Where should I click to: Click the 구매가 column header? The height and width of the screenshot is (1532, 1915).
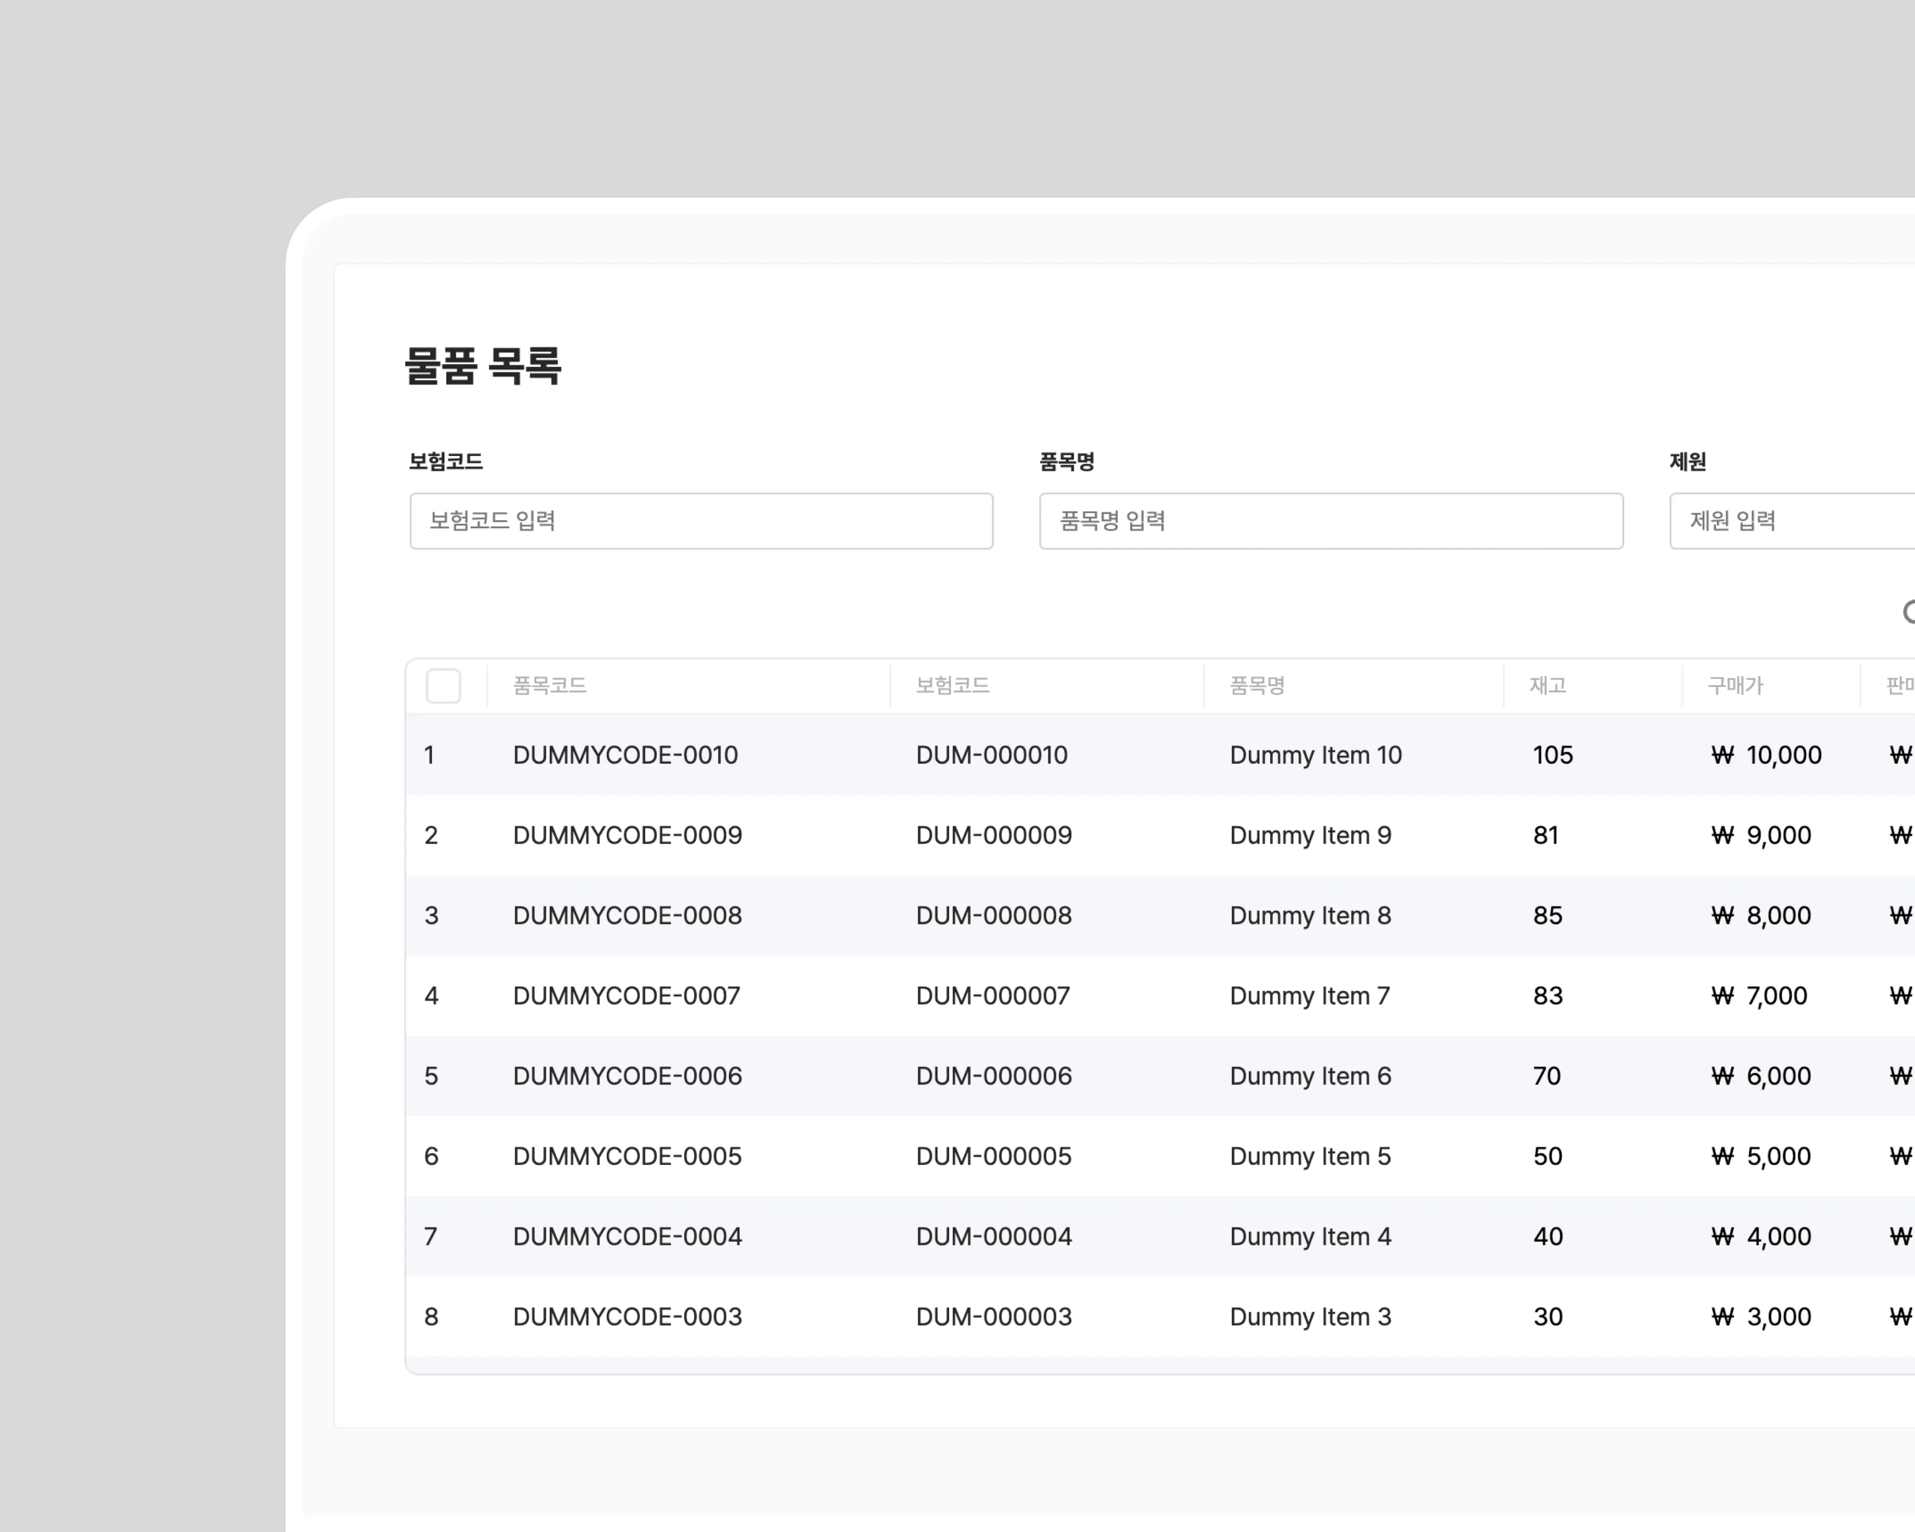pos(1735,685)
